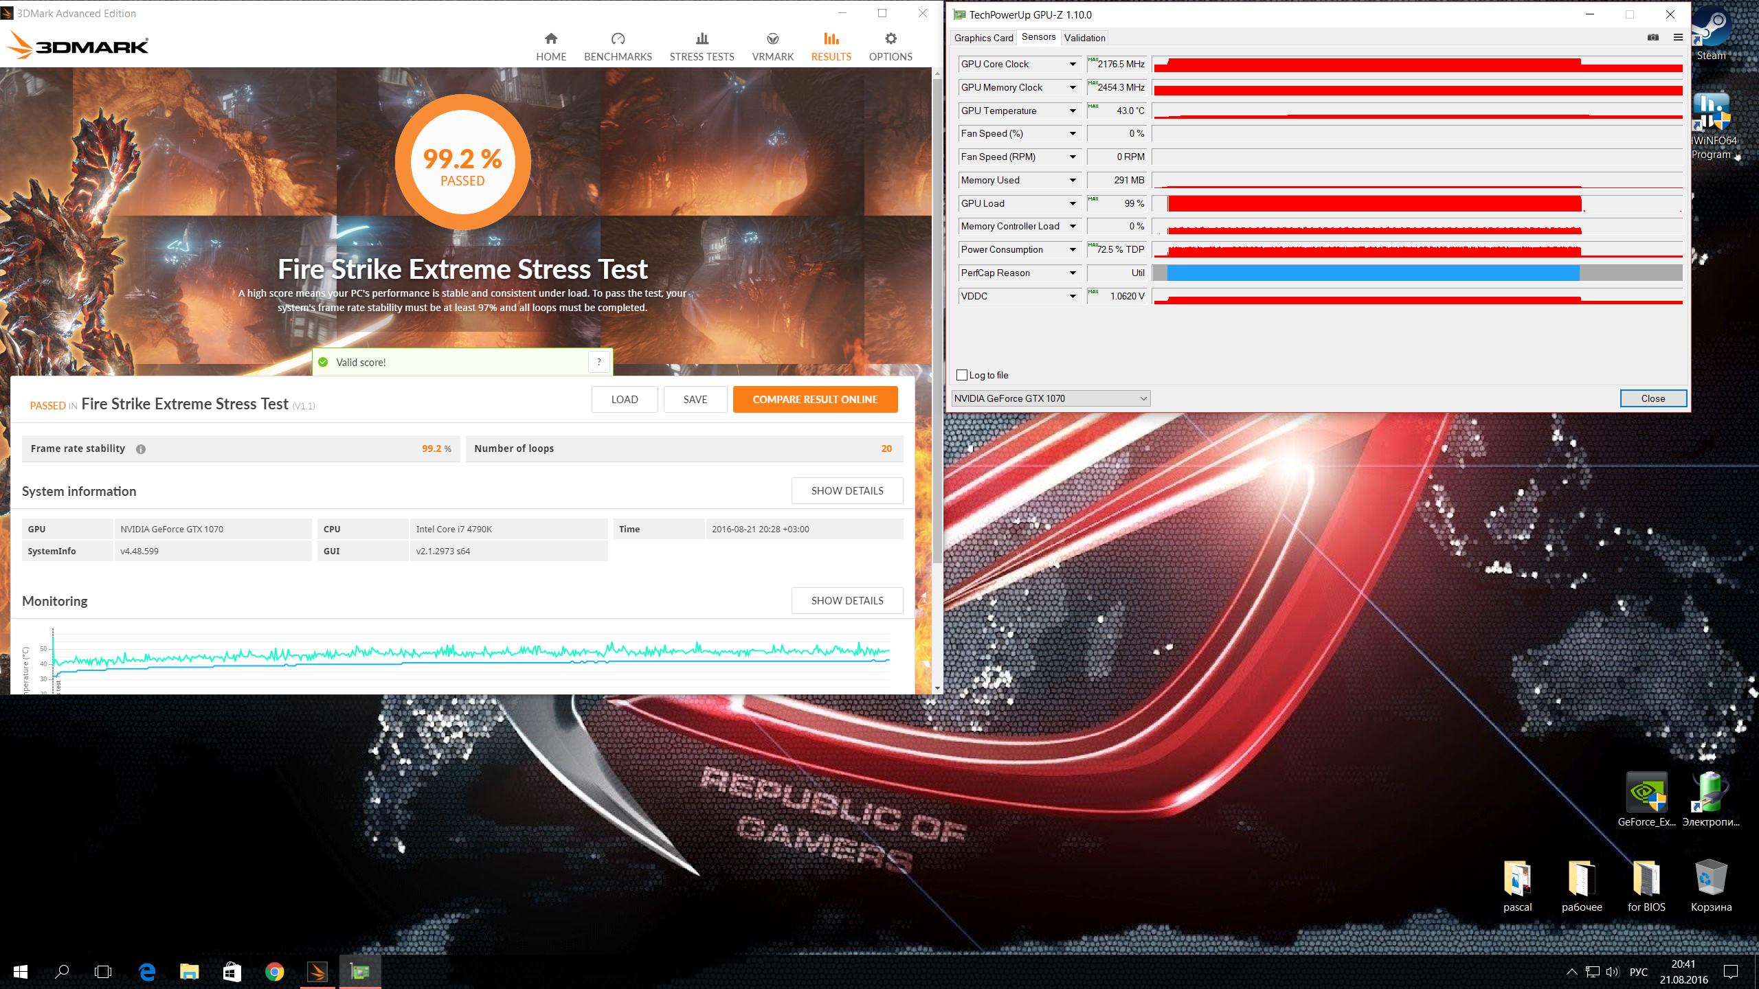Open OPTIONS gear icon

coord(890,38)
